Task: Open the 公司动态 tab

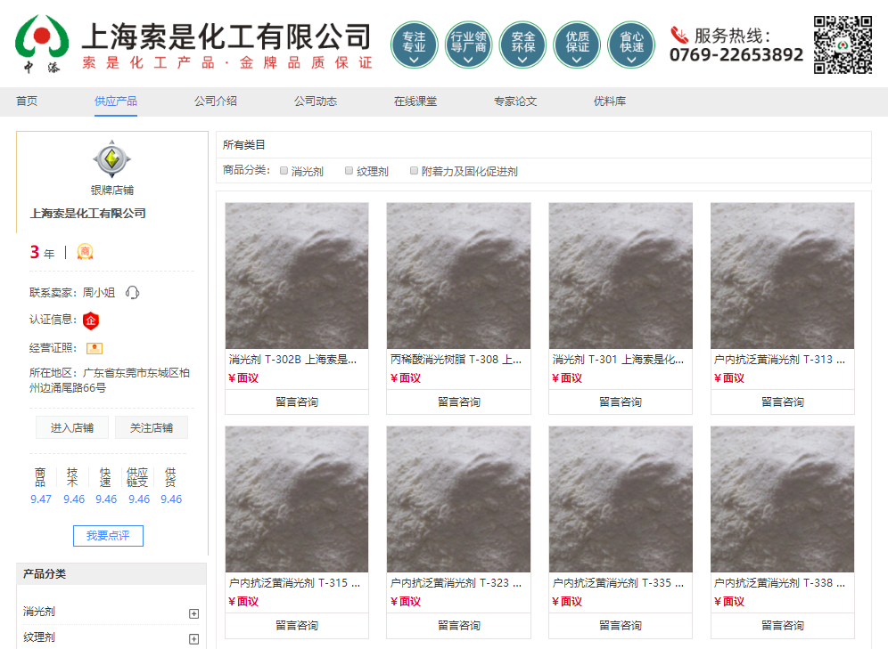Action: click(316, 101)
